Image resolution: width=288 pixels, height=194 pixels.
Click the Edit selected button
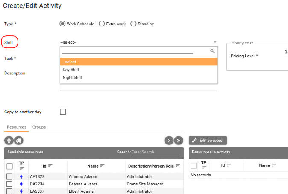tap(208, 140)
